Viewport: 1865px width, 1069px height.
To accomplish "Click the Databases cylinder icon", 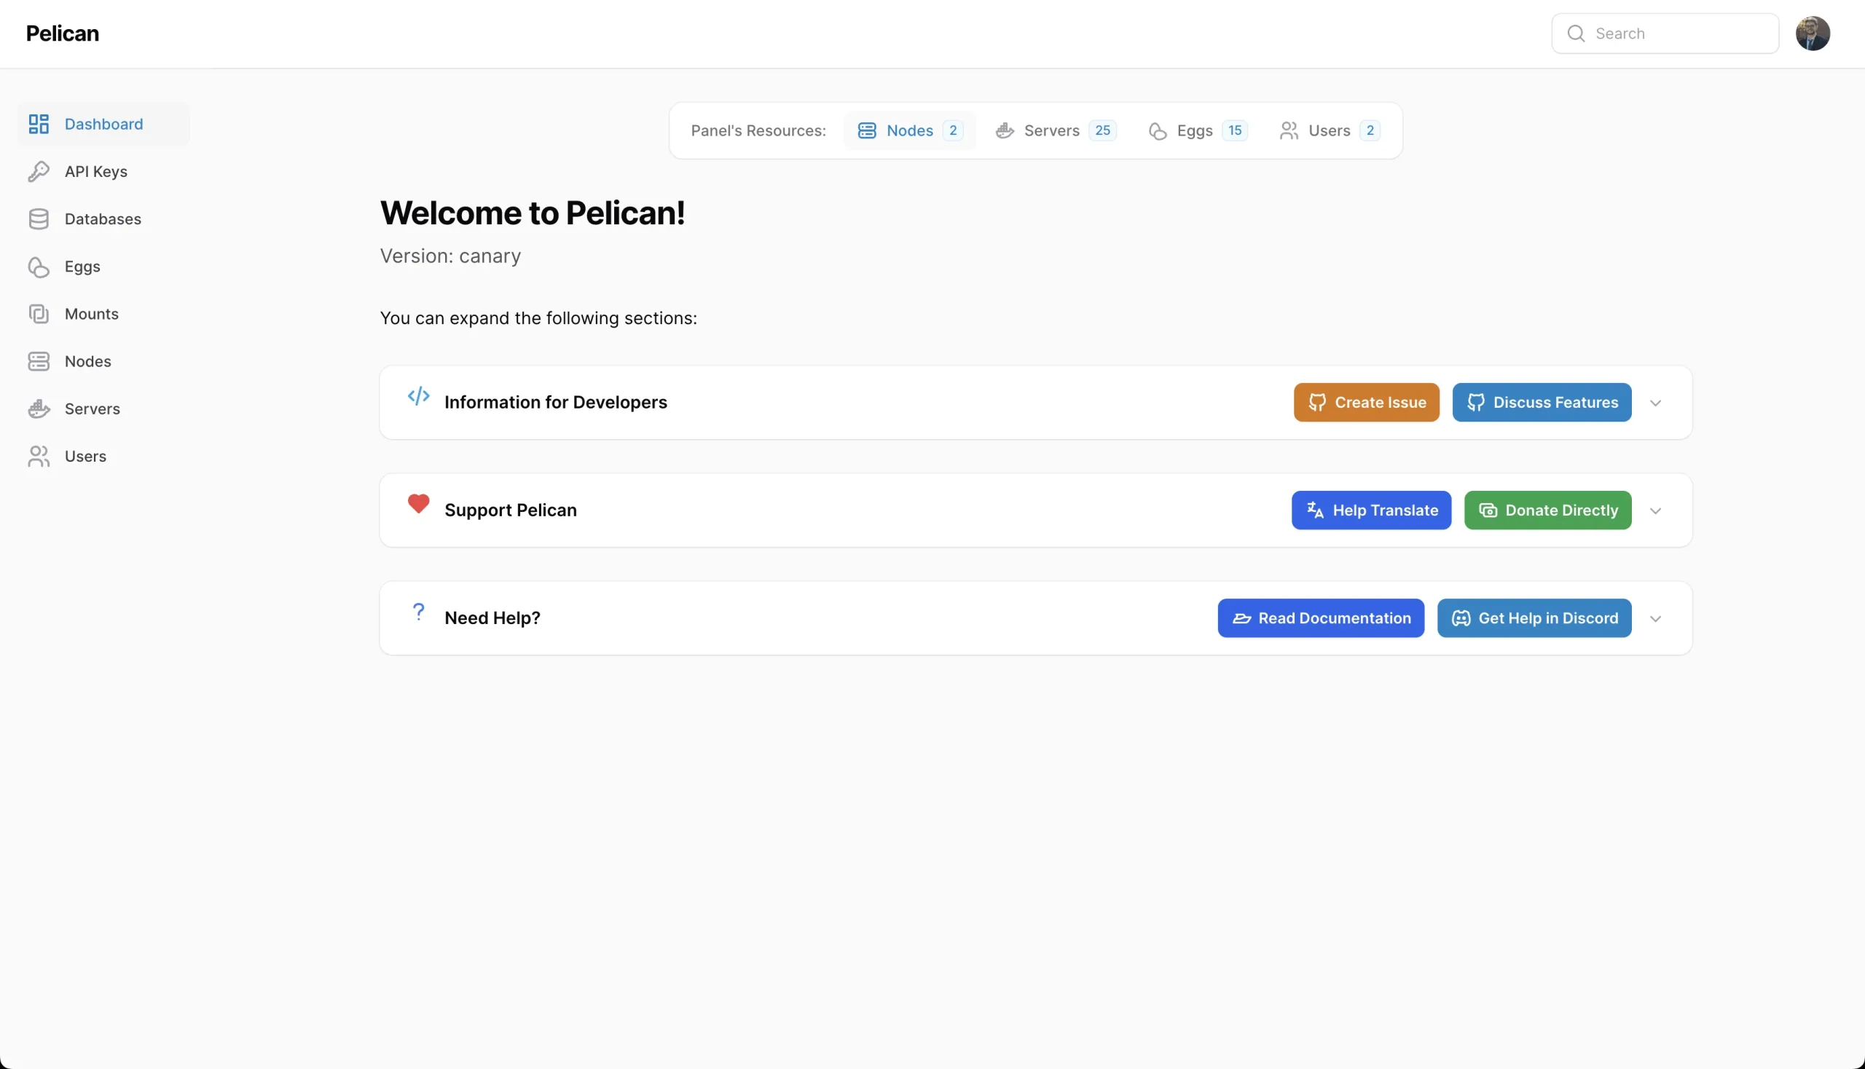I will tap(38, 218).
